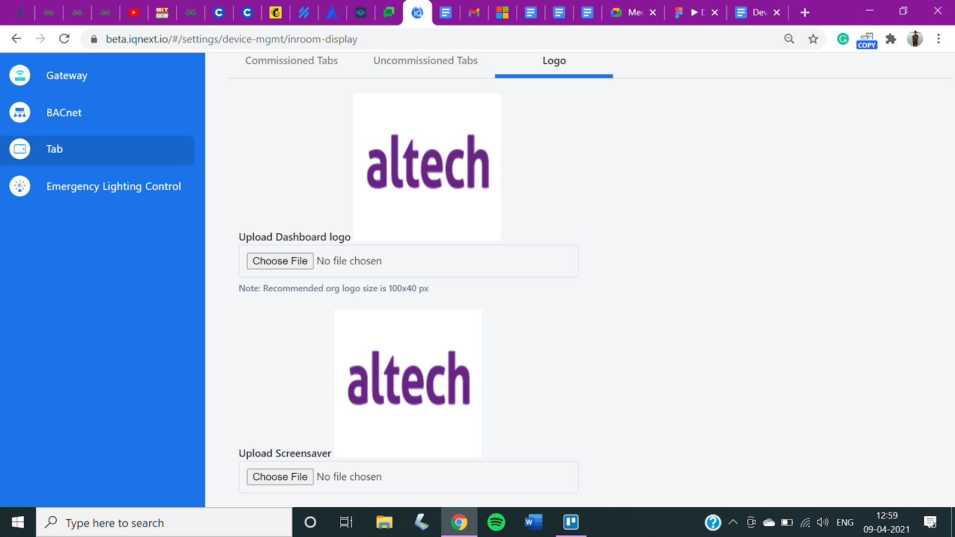The height and width of the screenshot is (537, 955).
Task: Open Wi-Fi network settings in tray
Action: pos(805,523)
